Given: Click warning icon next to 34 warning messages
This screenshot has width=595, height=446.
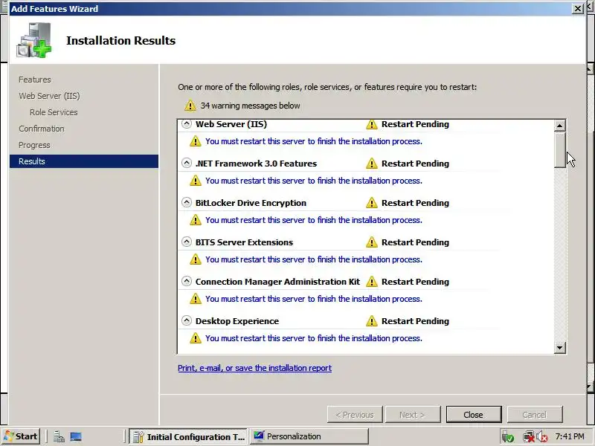Looking at the screenshot, I should pyautogui.click(x=190, y=106).
